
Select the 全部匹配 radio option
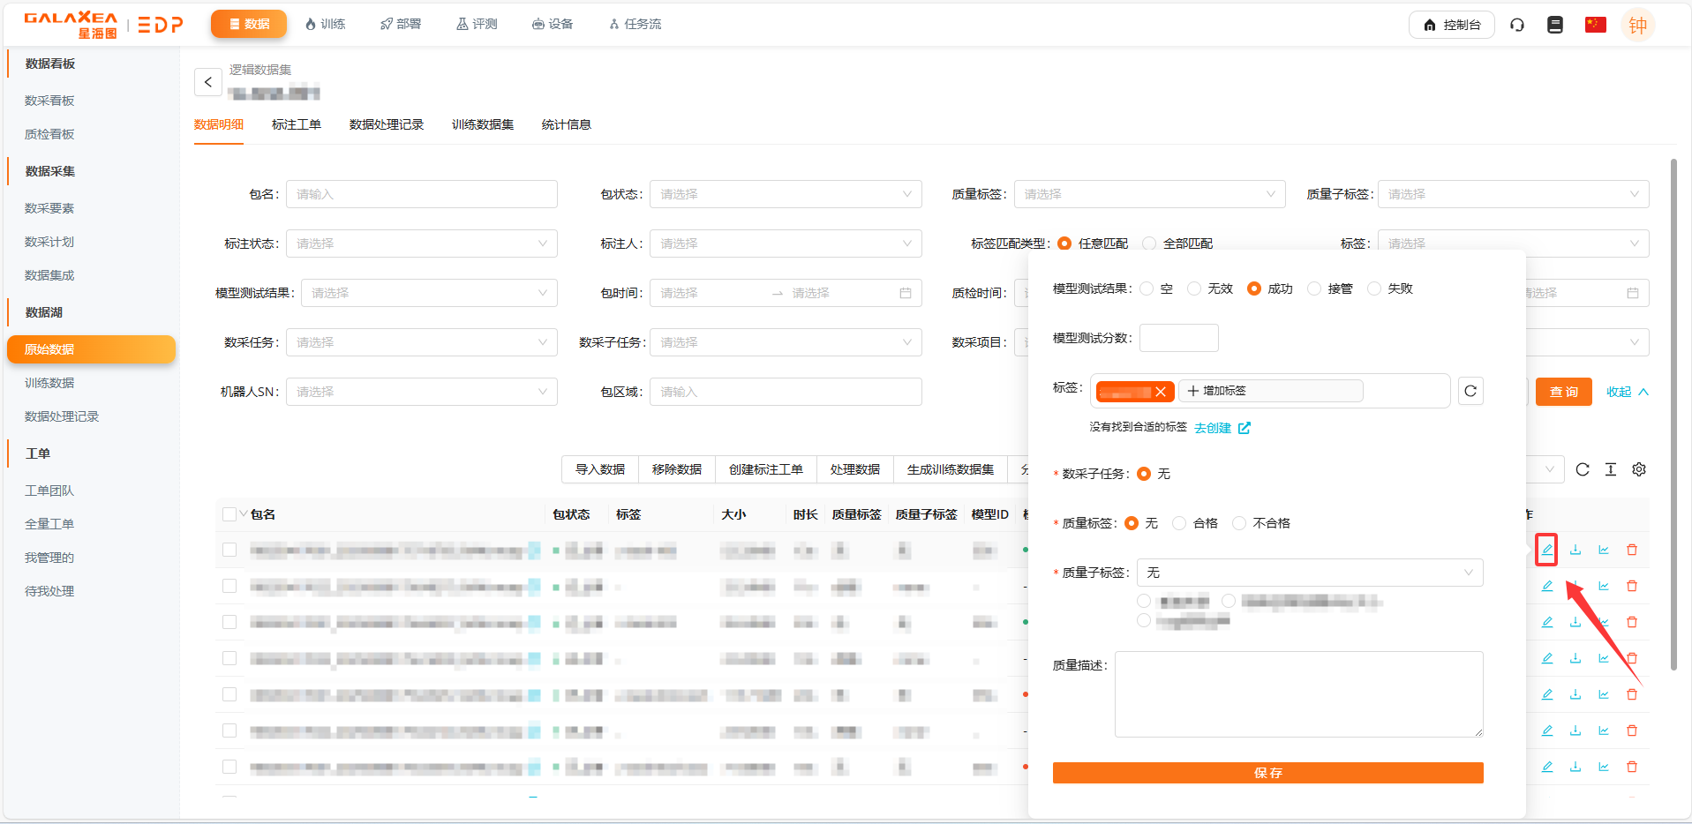1149,243
